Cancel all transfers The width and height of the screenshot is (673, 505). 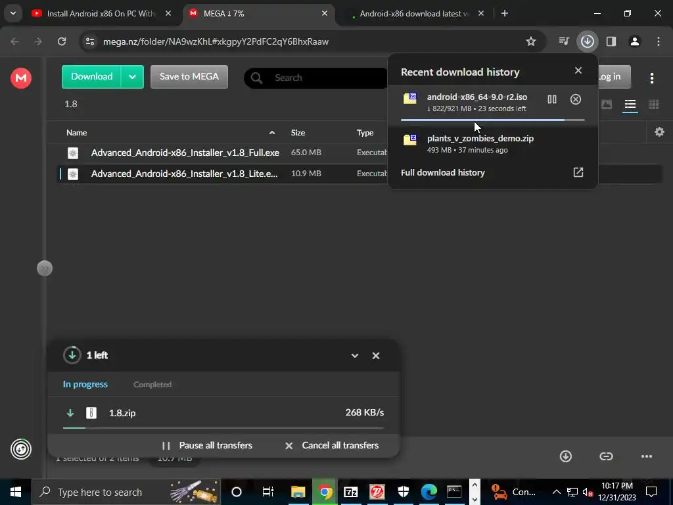click(x=332, y=445)
